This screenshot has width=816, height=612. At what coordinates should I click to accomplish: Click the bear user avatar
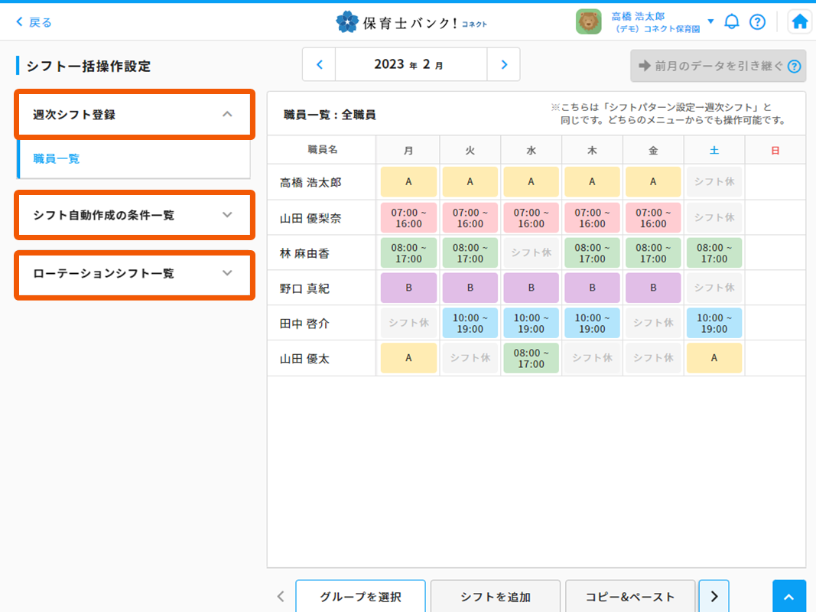point(588,21)
